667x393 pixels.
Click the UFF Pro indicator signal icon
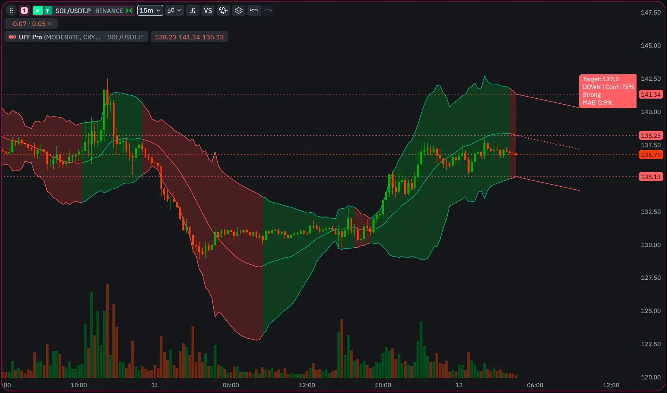(12, 37)
